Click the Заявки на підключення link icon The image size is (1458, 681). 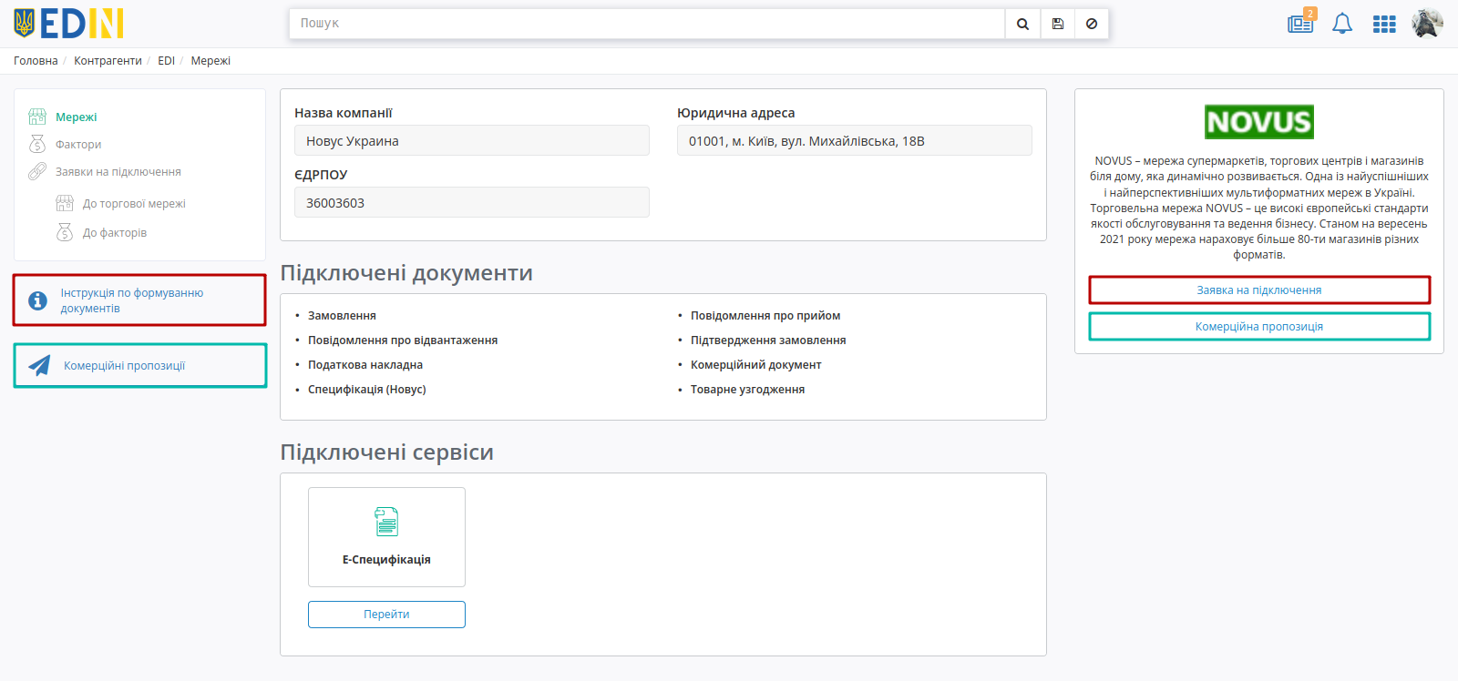coord(37,171)
